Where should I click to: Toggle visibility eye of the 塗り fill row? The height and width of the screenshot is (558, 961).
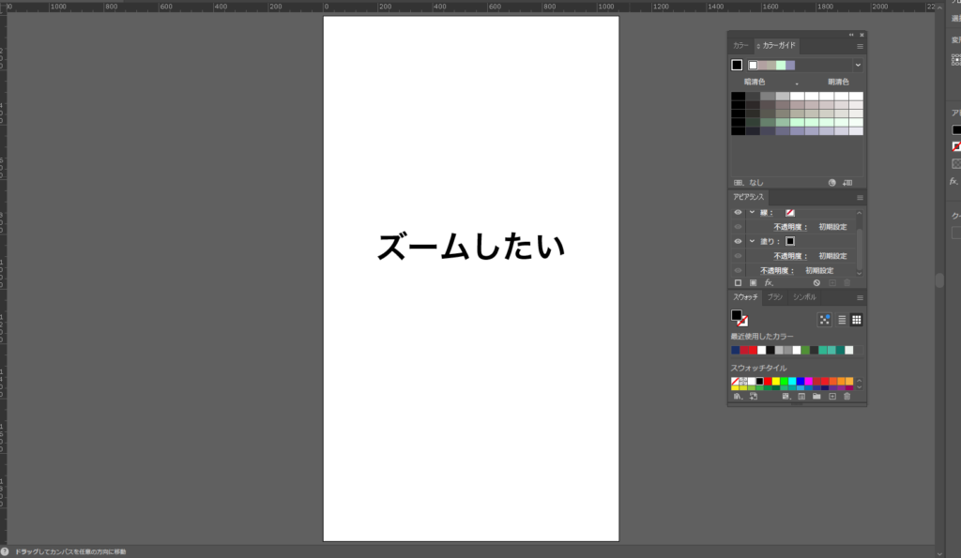coord(738,241)
